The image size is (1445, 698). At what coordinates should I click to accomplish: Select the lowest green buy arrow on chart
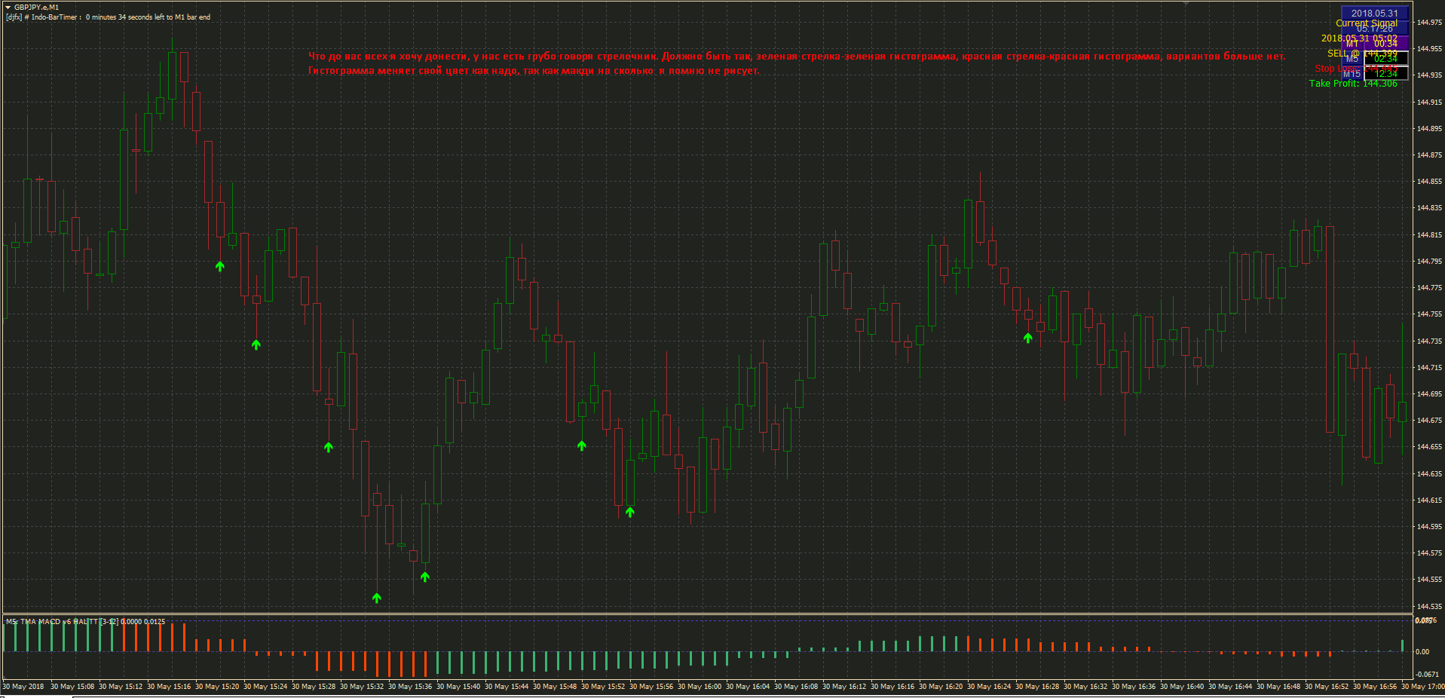tap(377, 598)
